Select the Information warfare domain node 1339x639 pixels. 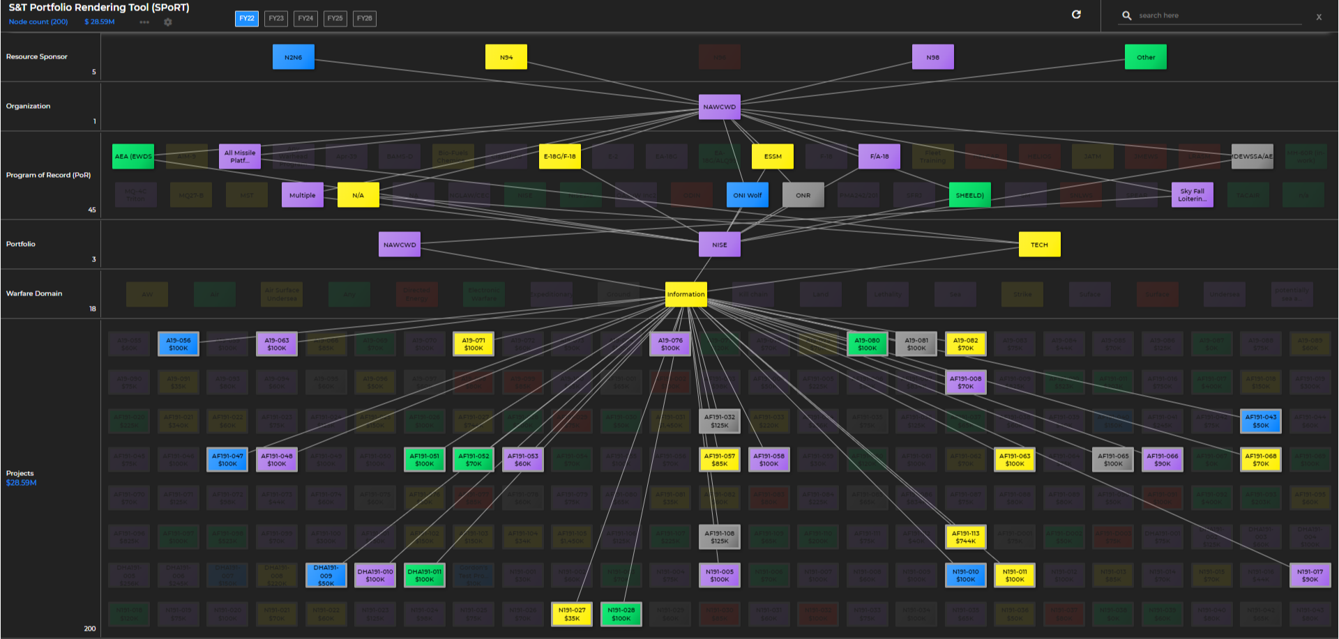pos(686,294)
